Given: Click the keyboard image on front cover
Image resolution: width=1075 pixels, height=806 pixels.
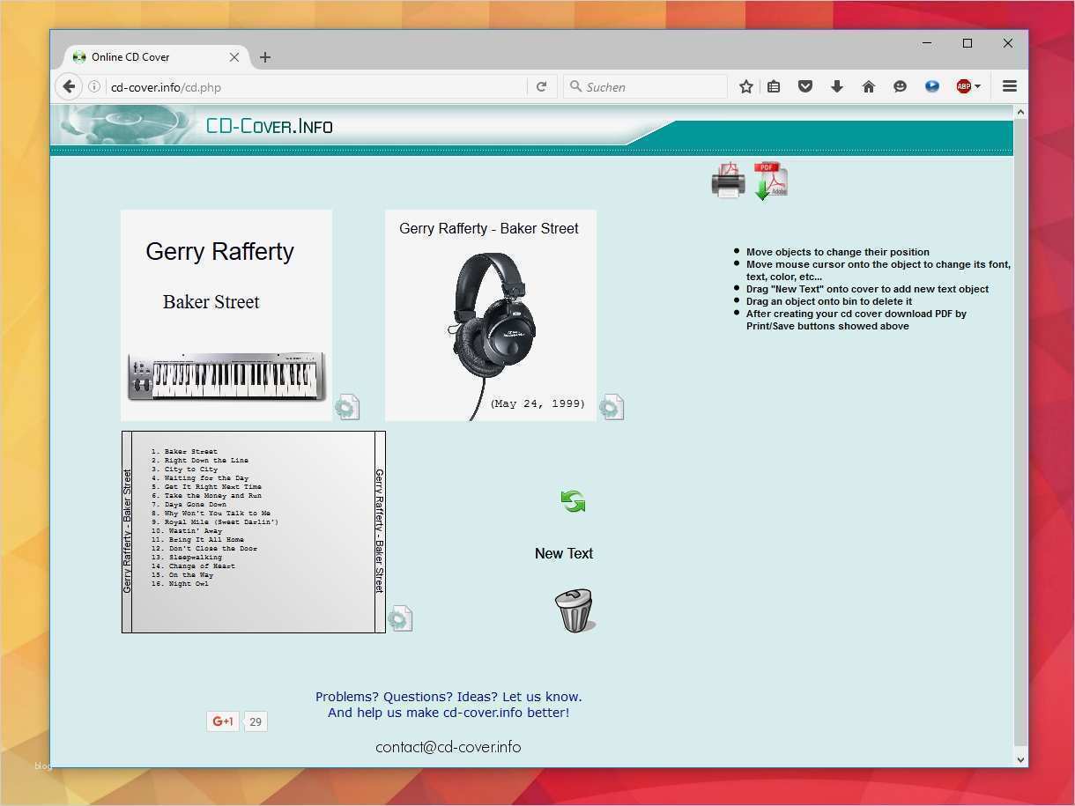Looking at the screenshot, I should click(226, 376).
